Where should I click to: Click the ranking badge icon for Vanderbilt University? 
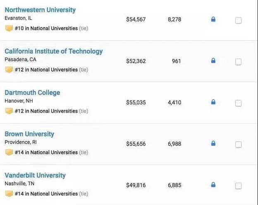(9, 194)
